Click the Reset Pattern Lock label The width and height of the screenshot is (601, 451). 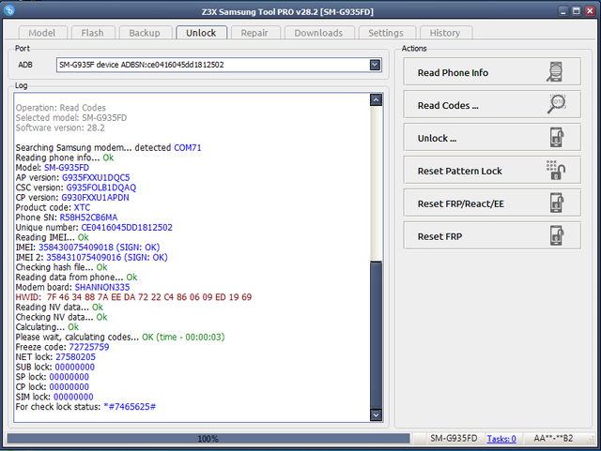[459, 172]
